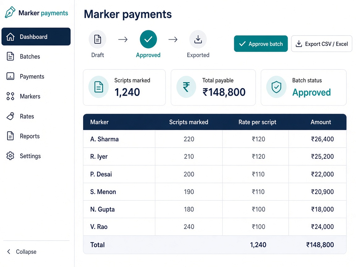
Task: Open the Reports page
Action: click(x=36, y=136)
